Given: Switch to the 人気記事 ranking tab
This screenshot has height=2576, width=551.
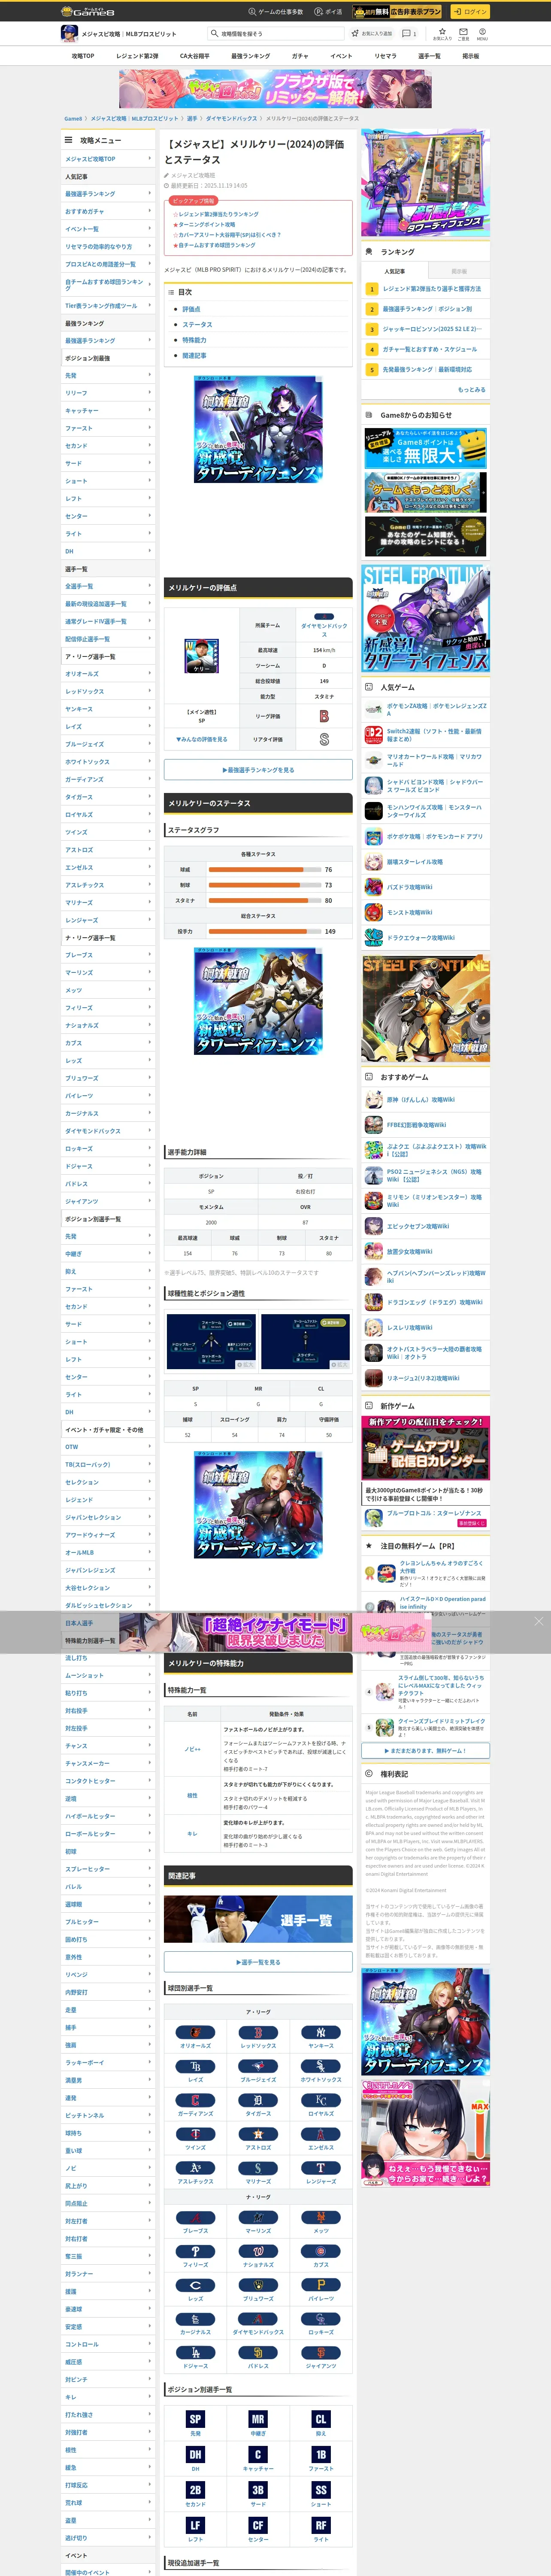Looking at the screenshot, I should click(x=394, y=271).
